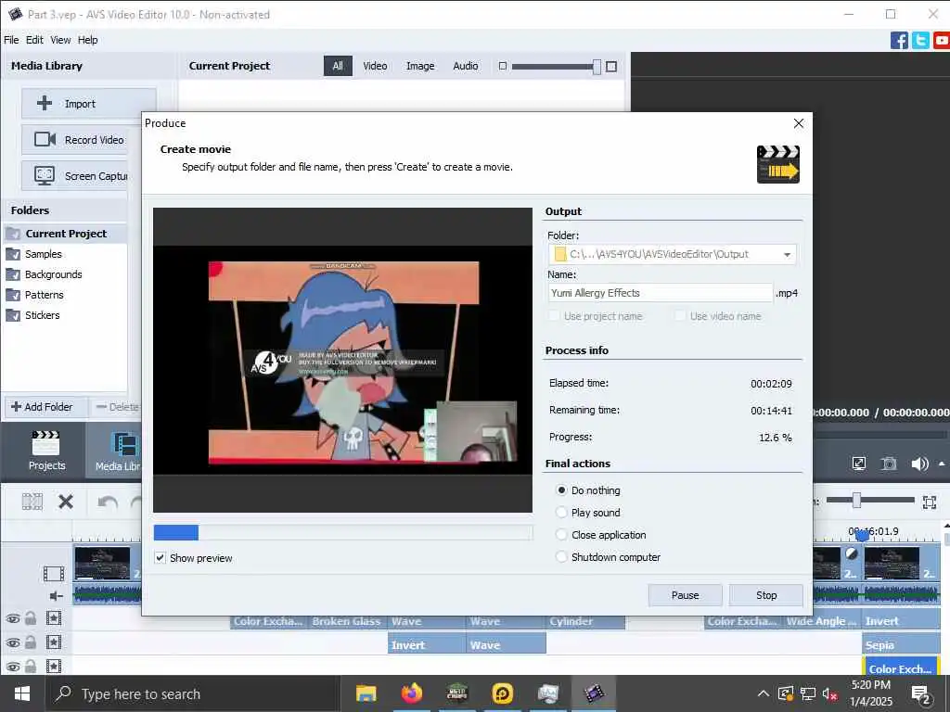
Task: Click the Sepia effect block in the timeline
Action: pos(901,645)
